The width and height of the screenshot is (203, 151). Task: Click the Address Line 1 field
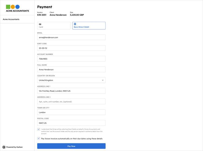pyautogui.click(x=71, y=91)
